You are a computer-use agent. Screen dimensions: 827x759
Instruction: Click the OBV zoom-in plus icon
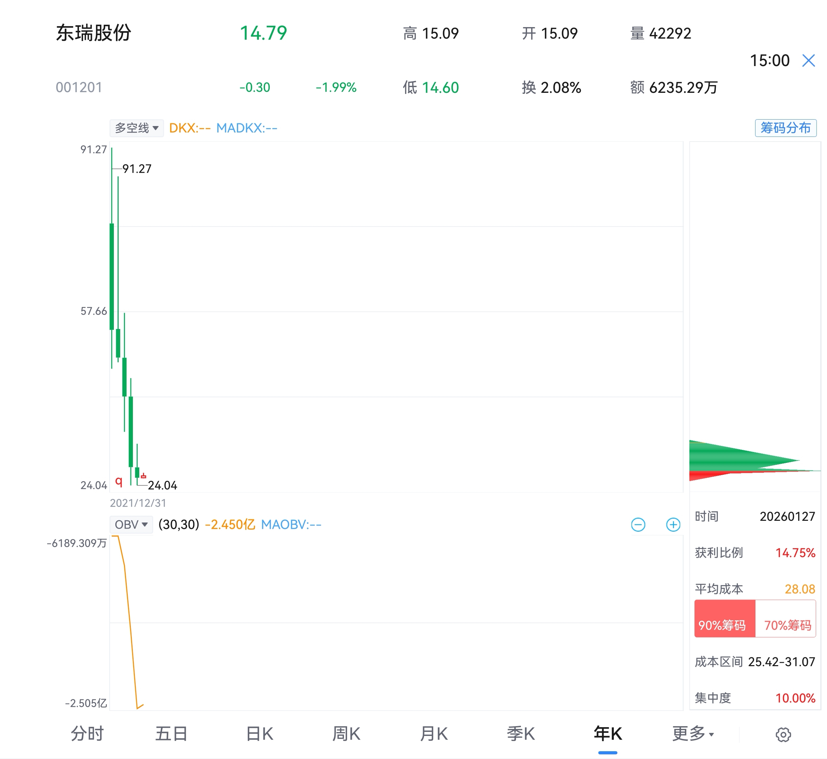click(673, 525)
